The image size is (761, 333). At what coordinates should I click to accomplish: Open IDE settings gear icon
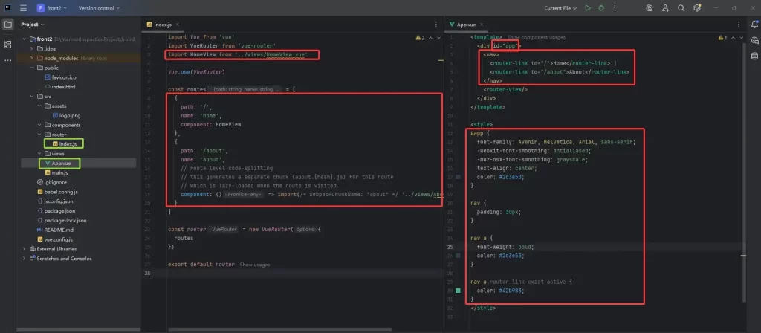click(696, 8)
